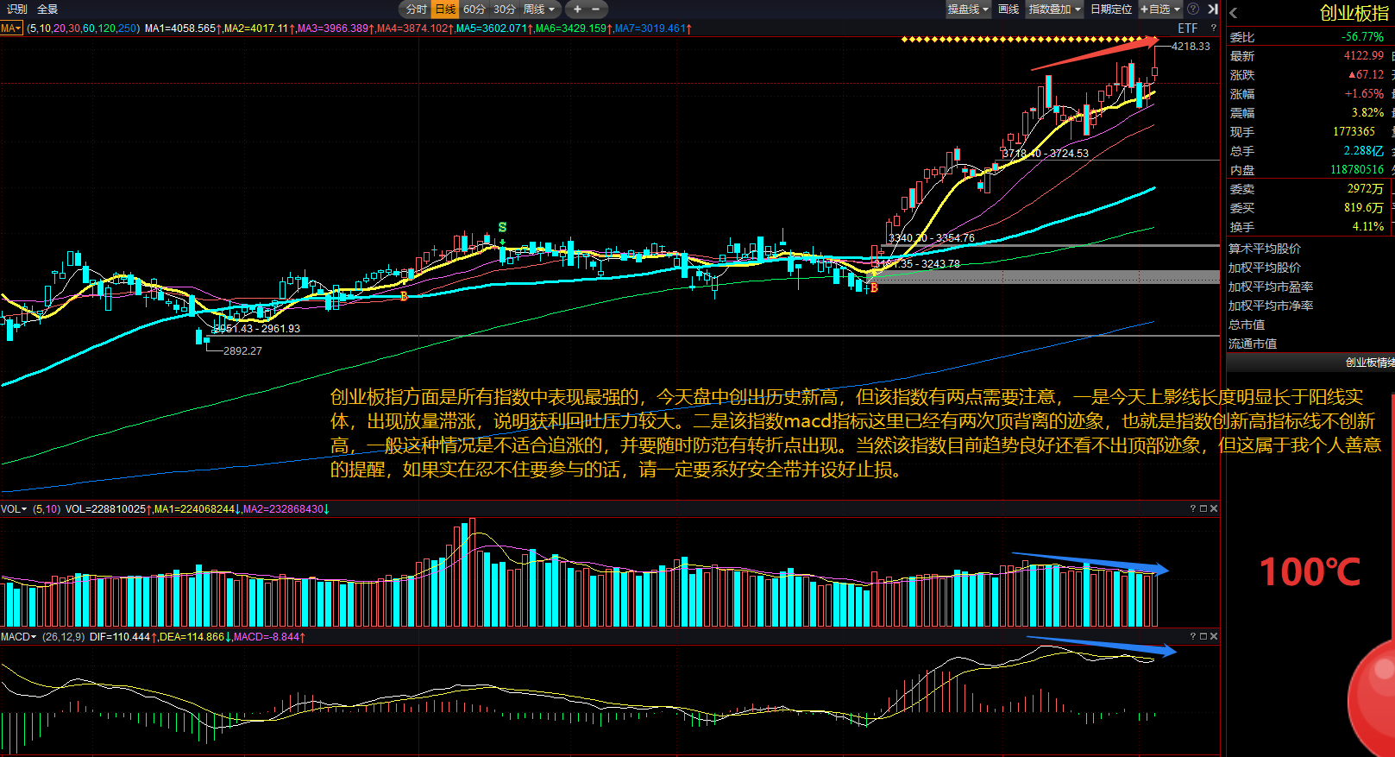
Task: Select the 日线 daily chart tab
Action: click(x=445, y=9)
